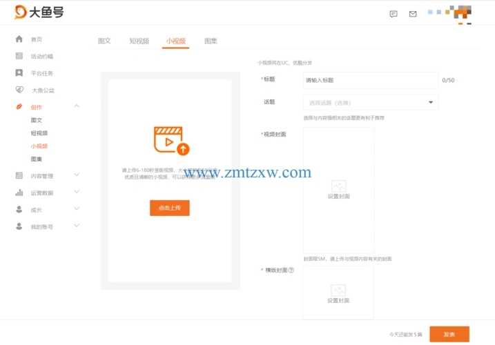The image size is (495, 345).
Task: Click the 封面限5M cover hint text
Action: (347, 259)
